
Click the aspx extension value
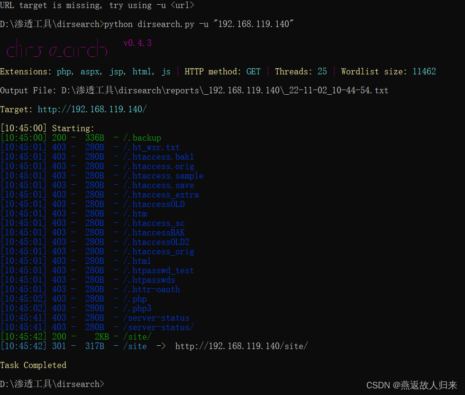(x=90, y=72)
